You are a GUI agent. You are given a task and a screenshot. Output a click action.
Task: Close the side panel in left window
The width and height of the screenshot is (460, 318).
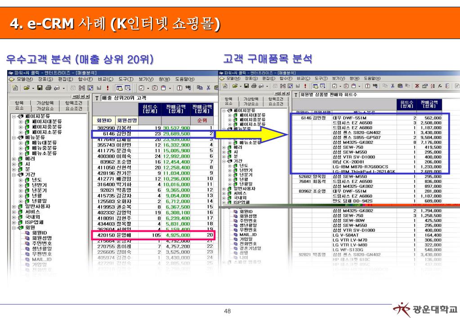pyautogui.click(x=87, y=97)
